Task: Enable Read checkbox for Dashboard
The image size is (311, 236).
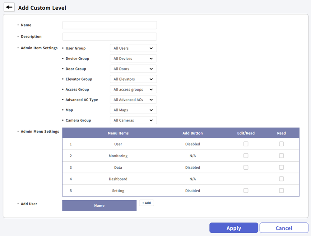Action: (x=281, y=179)
